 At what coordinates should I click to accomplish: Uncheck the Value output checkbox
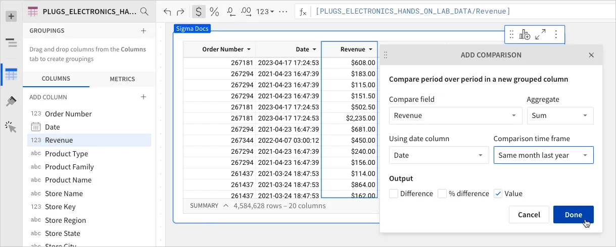pyautogui.click(x=498, y=194)
